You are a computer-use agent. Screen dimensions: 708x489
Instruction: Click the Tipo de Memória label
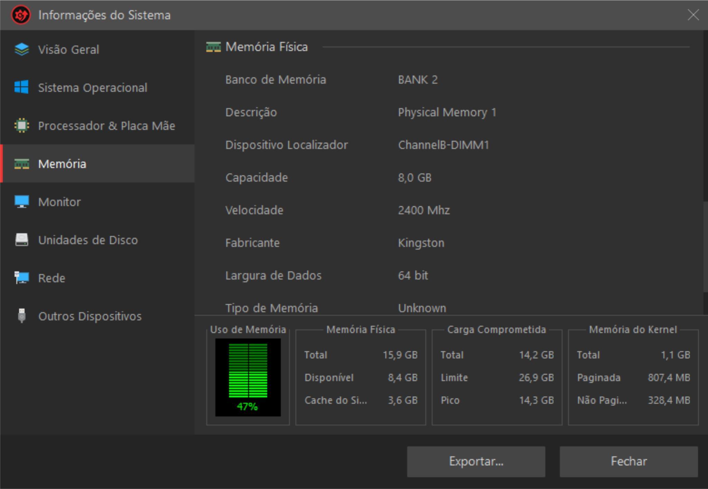(x=272, y=309)
